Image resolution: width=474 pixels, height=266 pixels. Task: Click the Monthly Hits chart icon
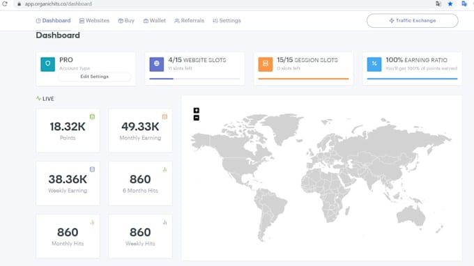(92, 223)
